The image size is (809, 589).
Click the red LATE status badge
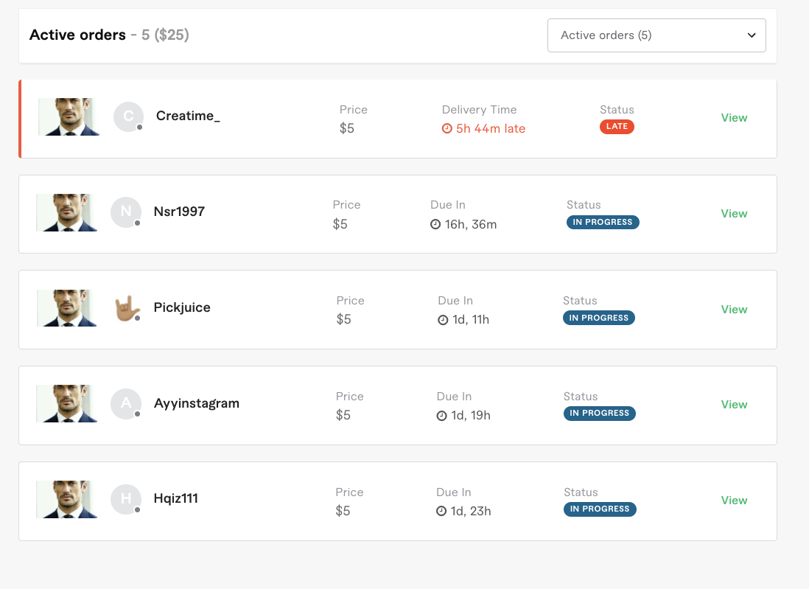pyautogui.click(x=617, y=127)
